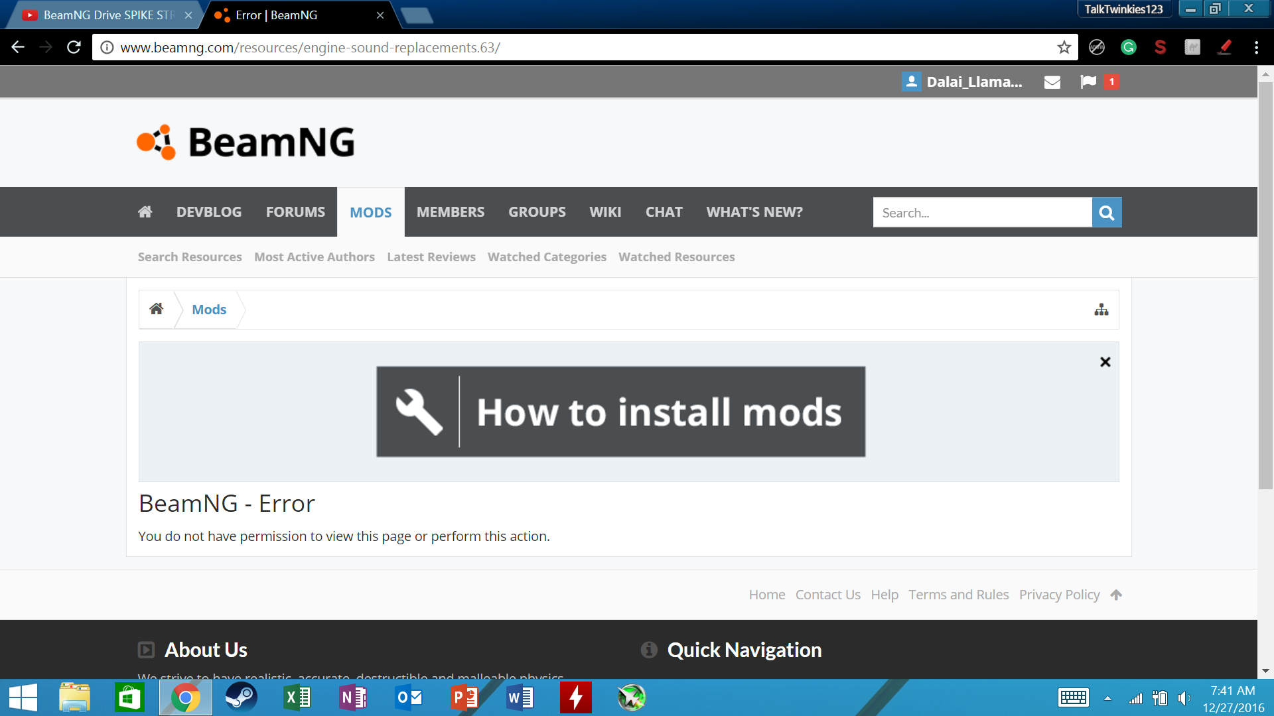
Task: Click the URL address bar
Action: tap(584, 47)
